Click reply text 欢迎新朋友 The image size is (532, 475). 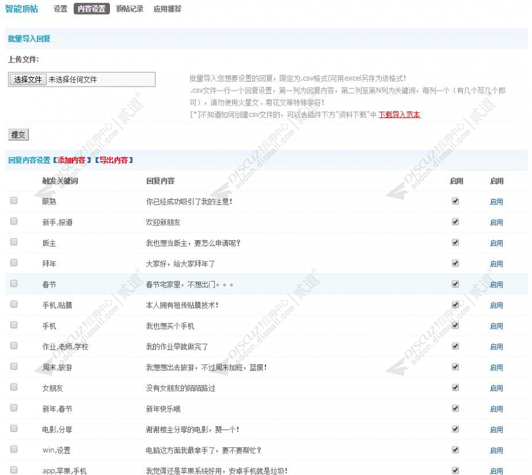click(x=163, y=223)
